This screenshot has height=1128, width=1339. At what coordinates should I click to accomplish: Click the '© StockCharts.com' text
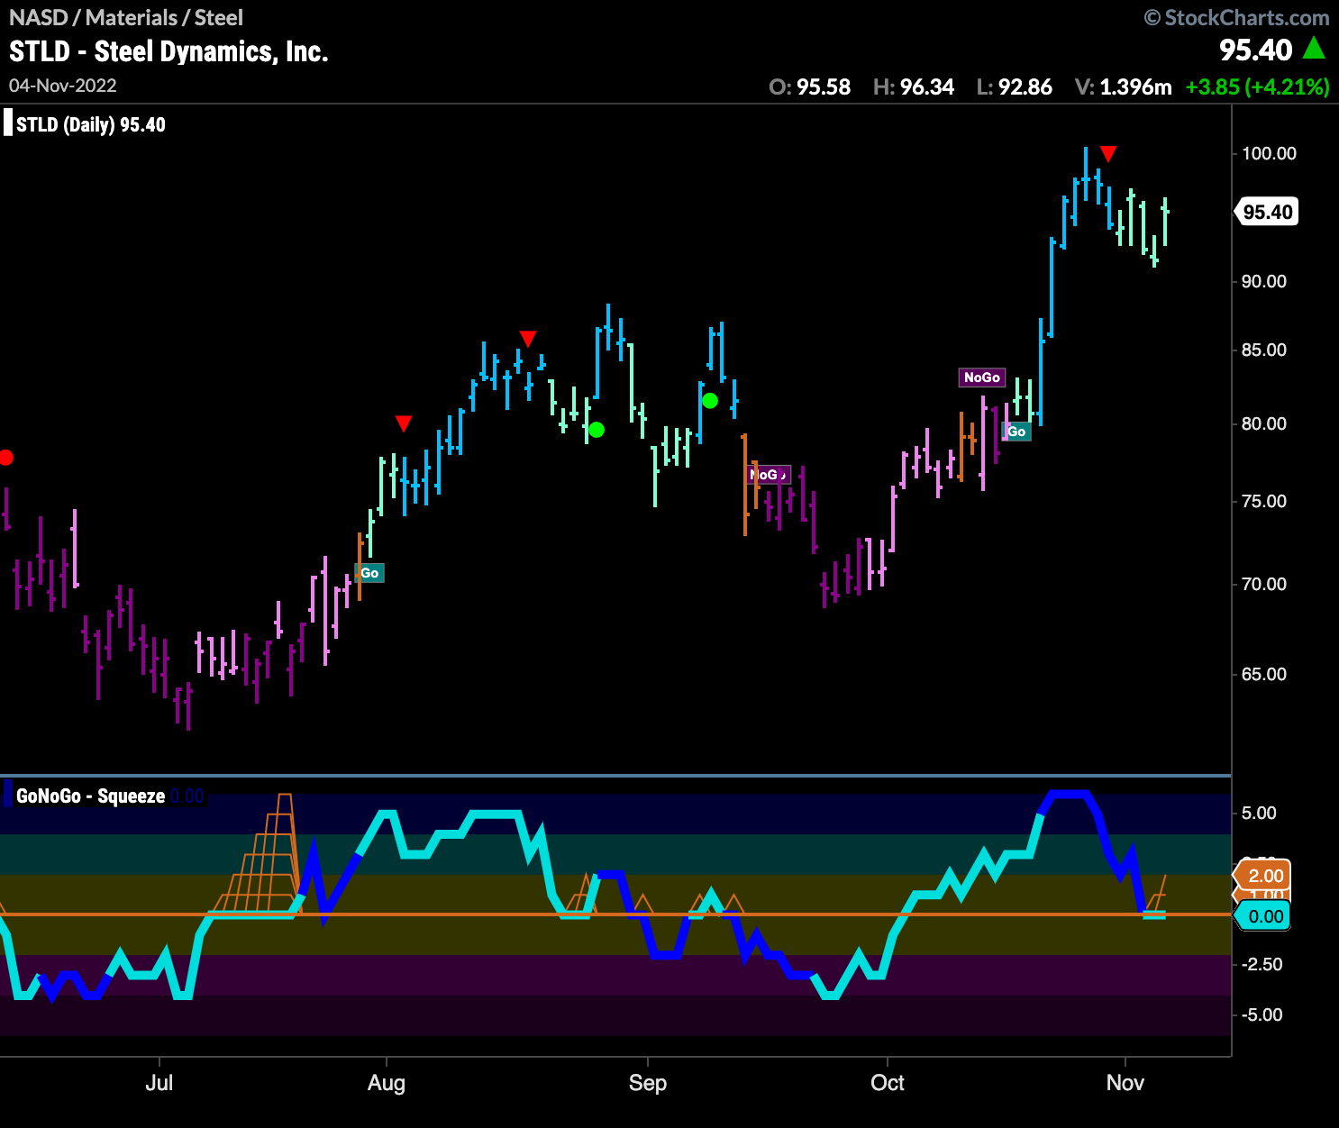coord(1236,17)
